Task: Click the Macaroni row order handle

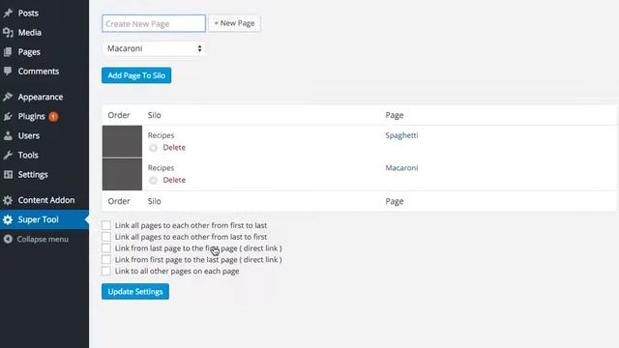Action: tap(122, 174)
